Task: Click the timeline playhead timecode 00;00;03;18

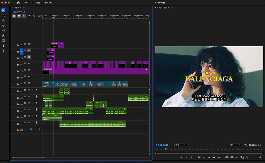Action: coord(19,12)
